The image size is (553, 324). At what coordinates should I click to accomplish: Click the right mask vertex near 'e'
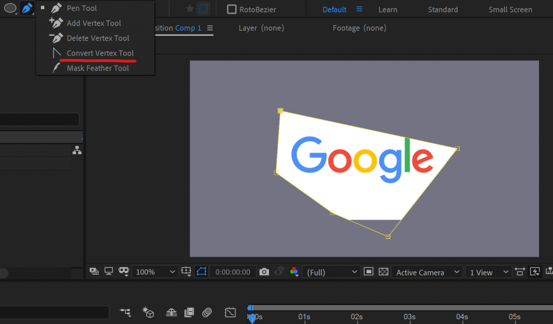point(457,149)
